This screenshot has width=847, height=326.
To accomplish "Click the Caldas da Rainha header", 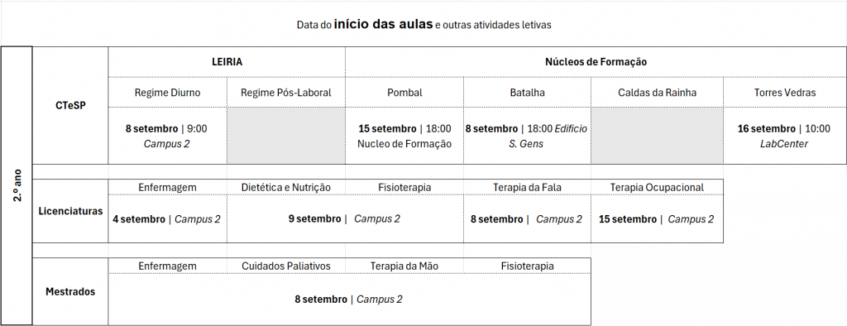I will coord(658,93).
